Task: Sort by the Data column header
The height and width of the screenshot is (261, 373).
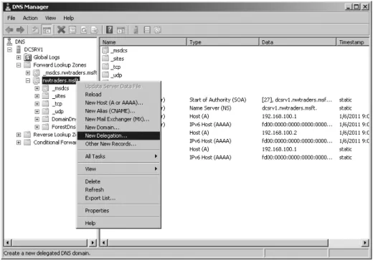Action: (x=298, y=42)
